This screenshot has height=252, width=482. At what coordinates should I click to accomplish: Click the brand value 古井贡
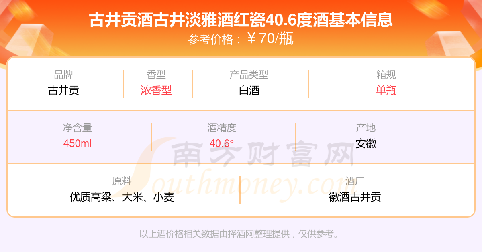point(63,90)
